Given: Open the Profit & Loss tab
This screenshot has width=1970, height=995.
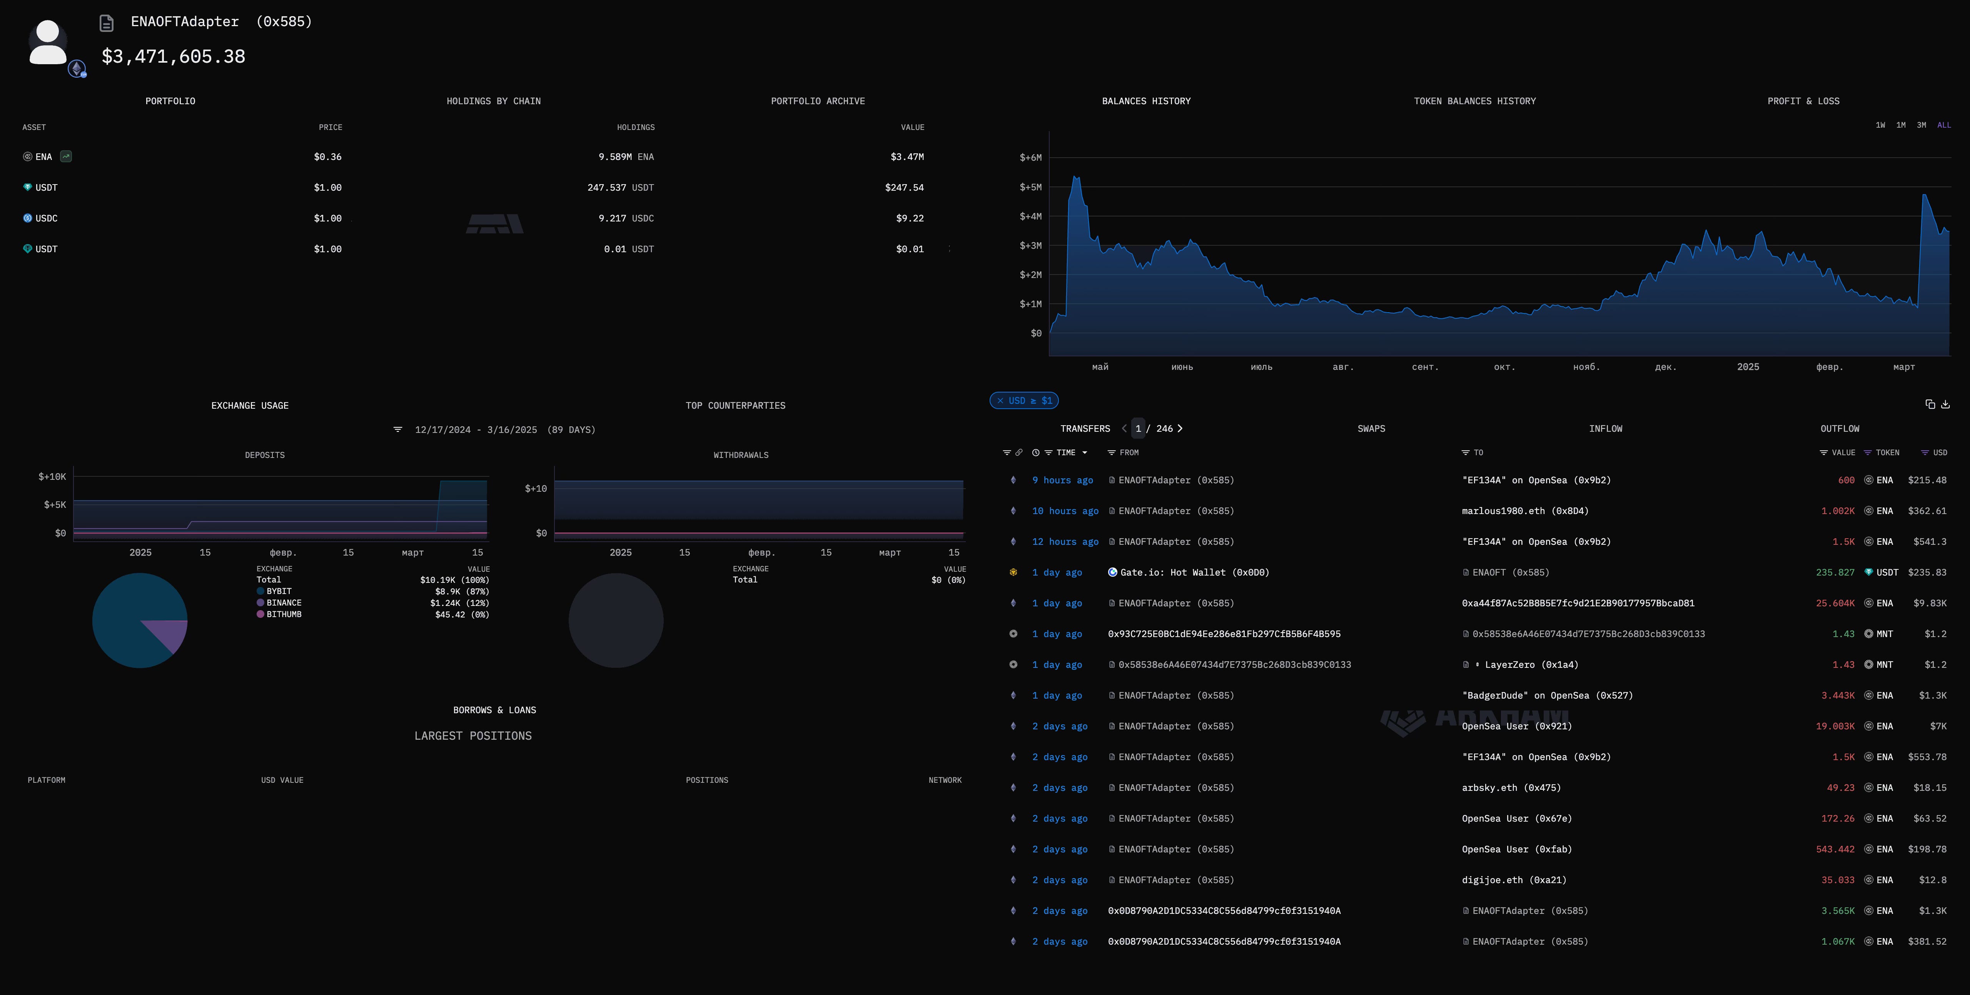Looking at the screenshot, I should [1803, 101].
